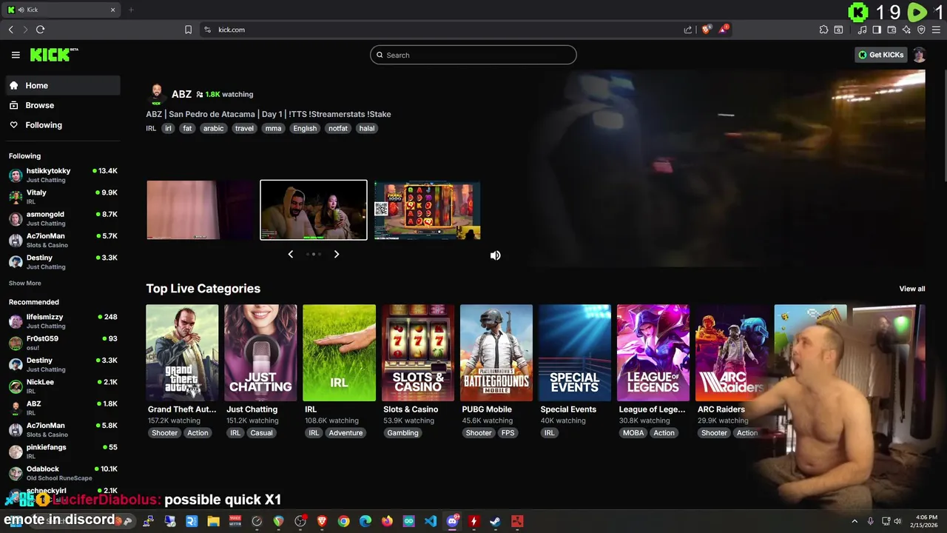Open League of Legends category card
Viewport: 947px width, 533px height.
click(653, 352)
